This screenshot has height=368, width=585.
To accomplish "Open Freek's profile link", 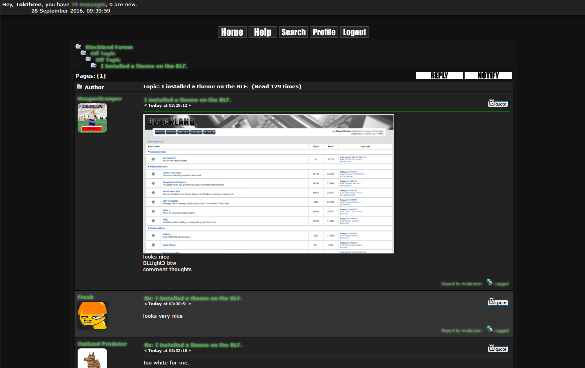I will 85,297.
